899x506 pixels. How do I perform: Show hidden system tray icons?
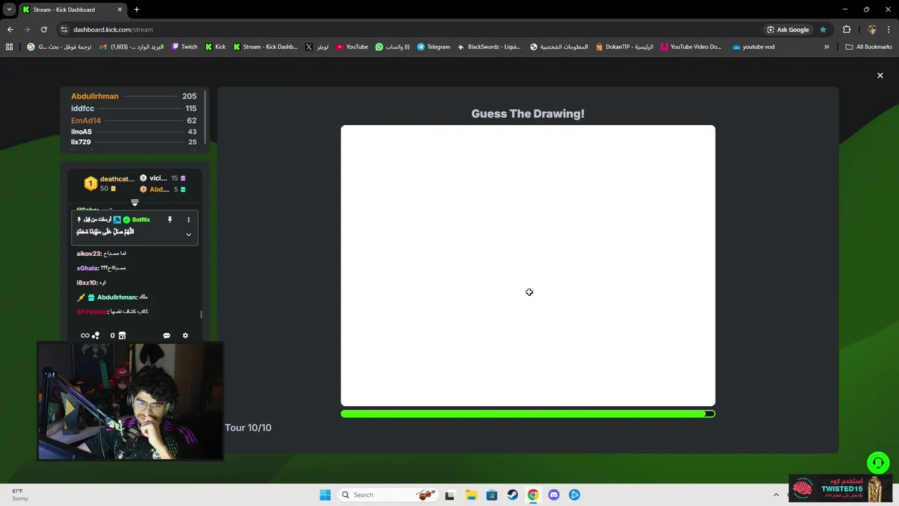pyautogui.click(x=776, y=495)
